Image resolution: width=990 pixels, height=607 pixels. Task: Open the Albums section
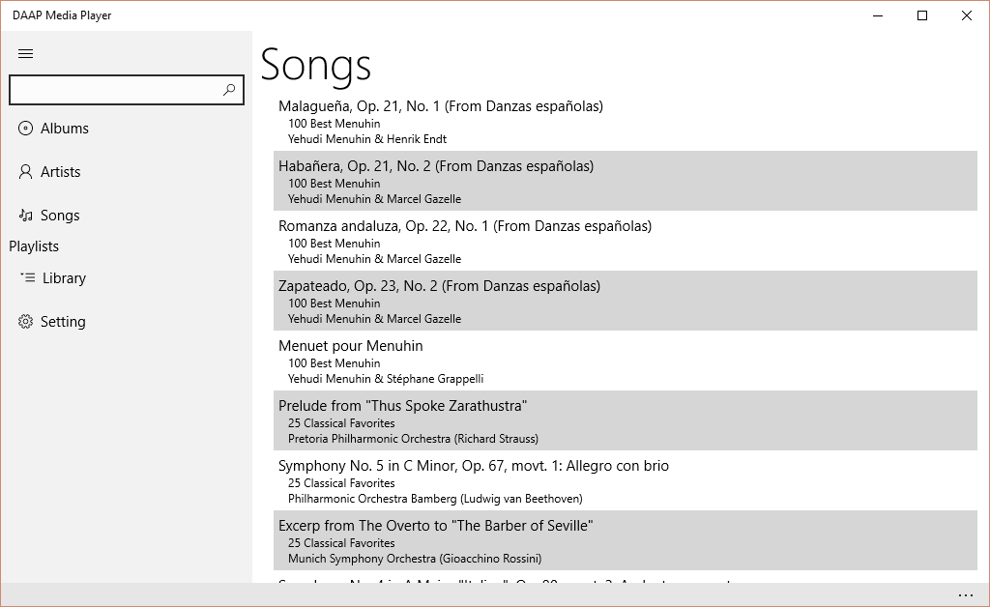pos(65,129)
